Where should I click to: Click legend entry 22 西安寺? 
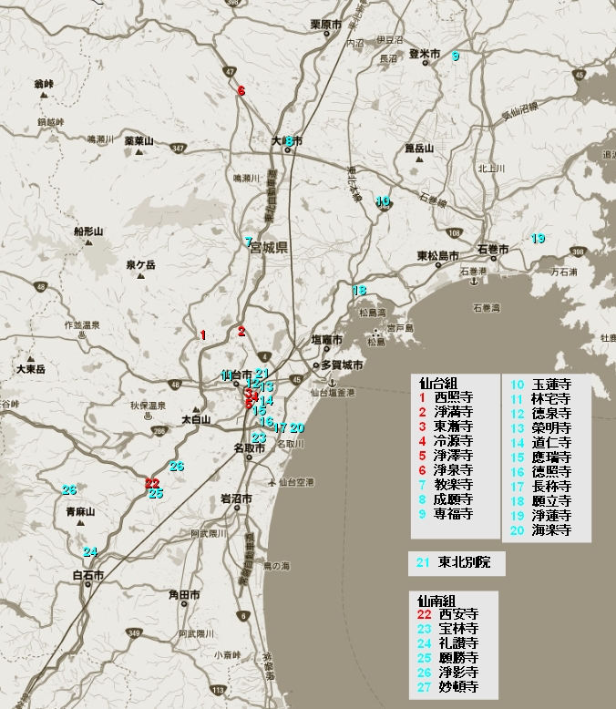click(x=447, y=614)
